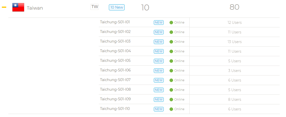This screenshot has height=117, width=286.
Task: Click green Online dot for Taichung-S01-I10
Action: 171,109
